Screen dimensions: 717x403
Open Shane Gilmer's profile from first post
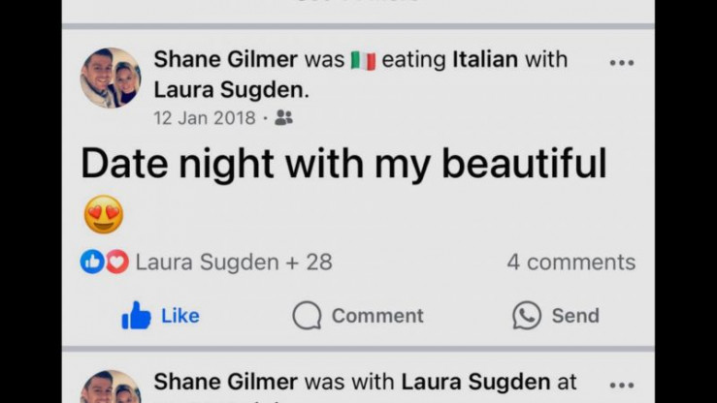[225, 59]
